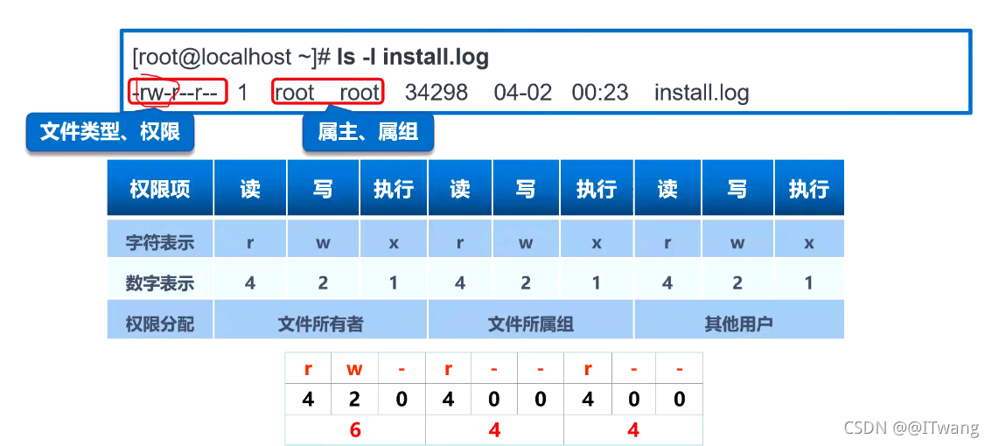Click the '文件类型、权限' callout label
Image resolution: width=992 pixels, height=446 pixels.
pos(110,131)
